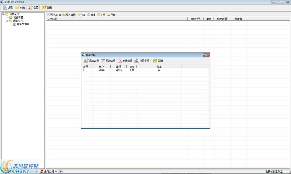Select 我的收藏 folder in the tree

18,18
